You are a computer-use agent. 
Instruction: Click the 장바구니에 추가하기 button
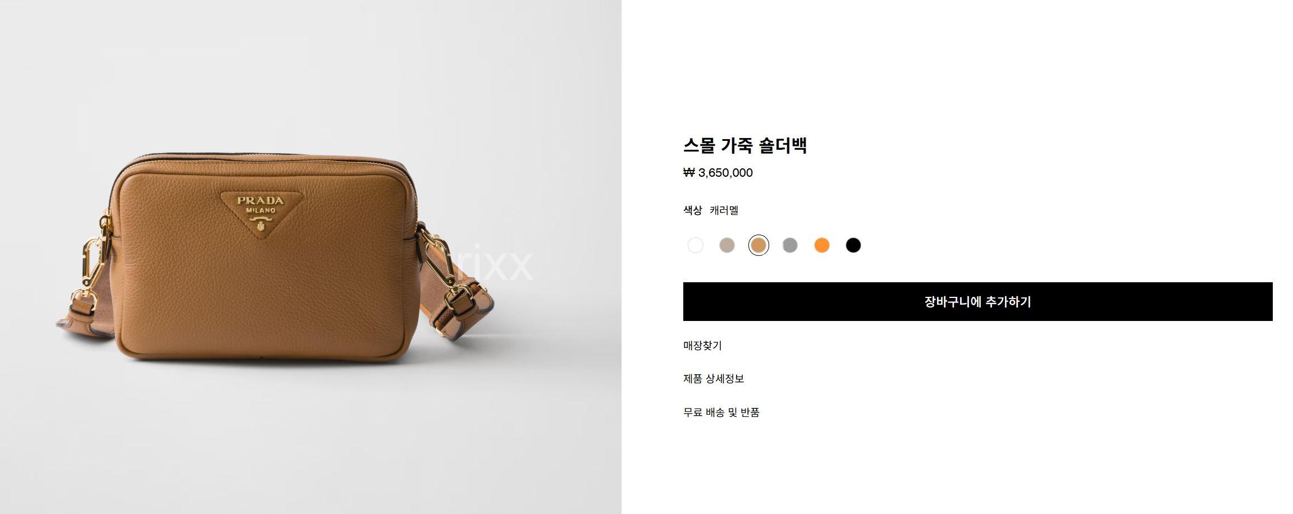977,302
